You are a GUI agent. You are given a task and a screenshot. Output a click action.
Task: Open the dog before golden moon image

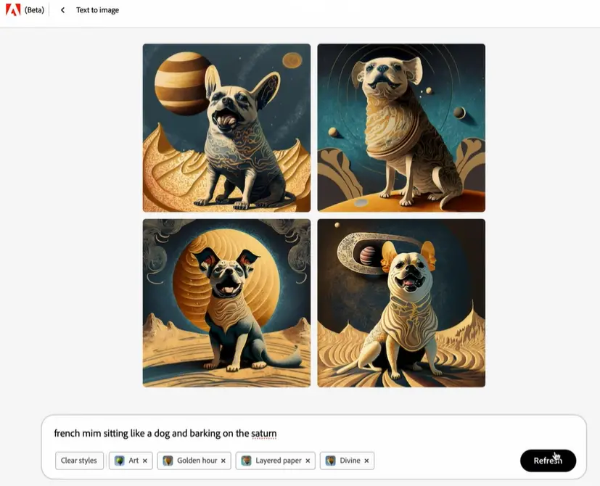226,303
